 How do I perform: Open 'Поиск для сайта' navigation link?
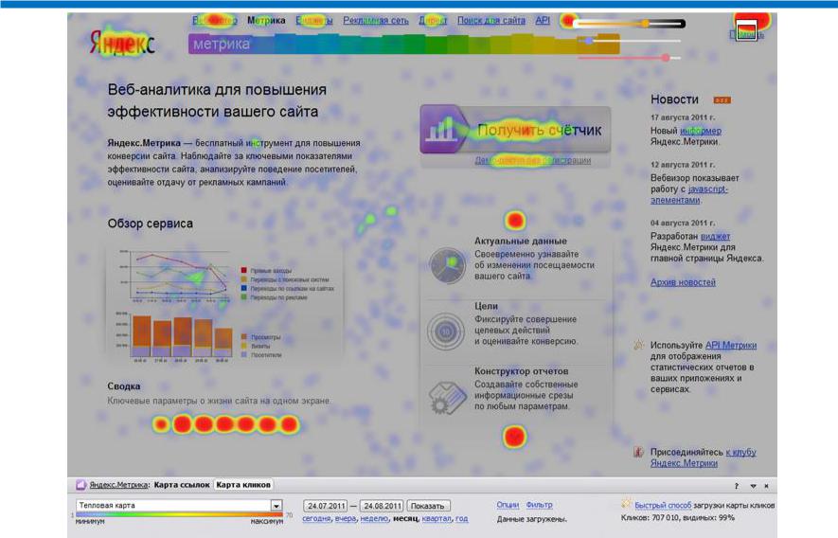(491, 20)
